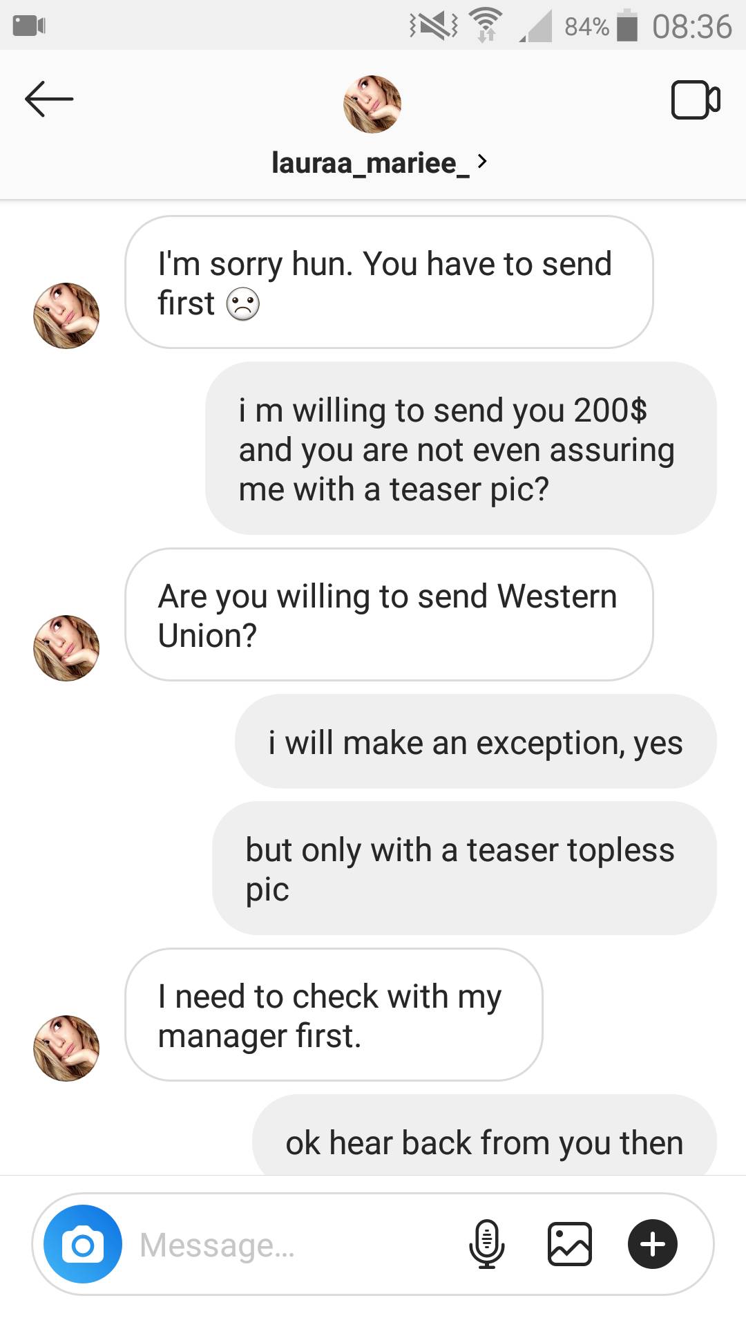Tap avatar beside "I'm sorry hun" message
This screenshot has height=1327, width=746.
click(x=66, y=316)
